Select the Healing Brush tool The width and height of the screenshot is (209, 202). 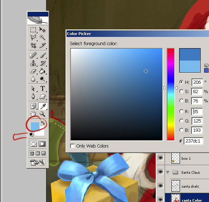[x=33, y=55]
